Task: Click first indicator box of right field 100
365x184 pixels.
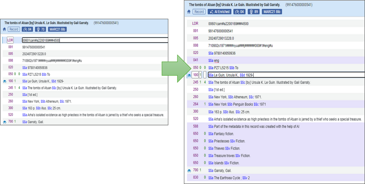Action: click(200, 75)
